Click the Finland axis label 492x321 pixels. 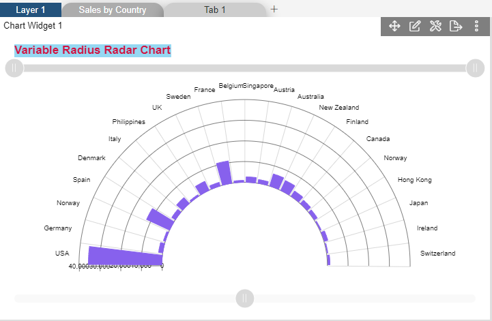click(357, 121)
